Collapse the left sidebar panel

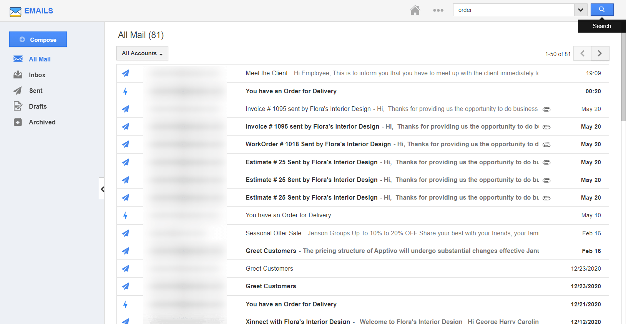102,188
